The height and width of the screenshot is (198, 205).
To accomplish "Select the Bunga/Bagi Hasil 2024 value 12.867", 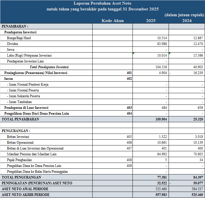I will [x=197, y=38].
